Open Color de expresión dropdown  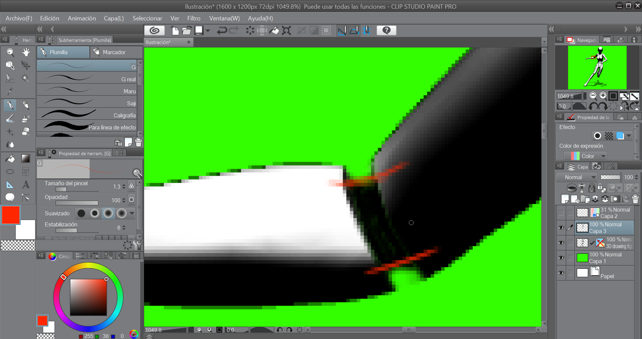(585, 156)
